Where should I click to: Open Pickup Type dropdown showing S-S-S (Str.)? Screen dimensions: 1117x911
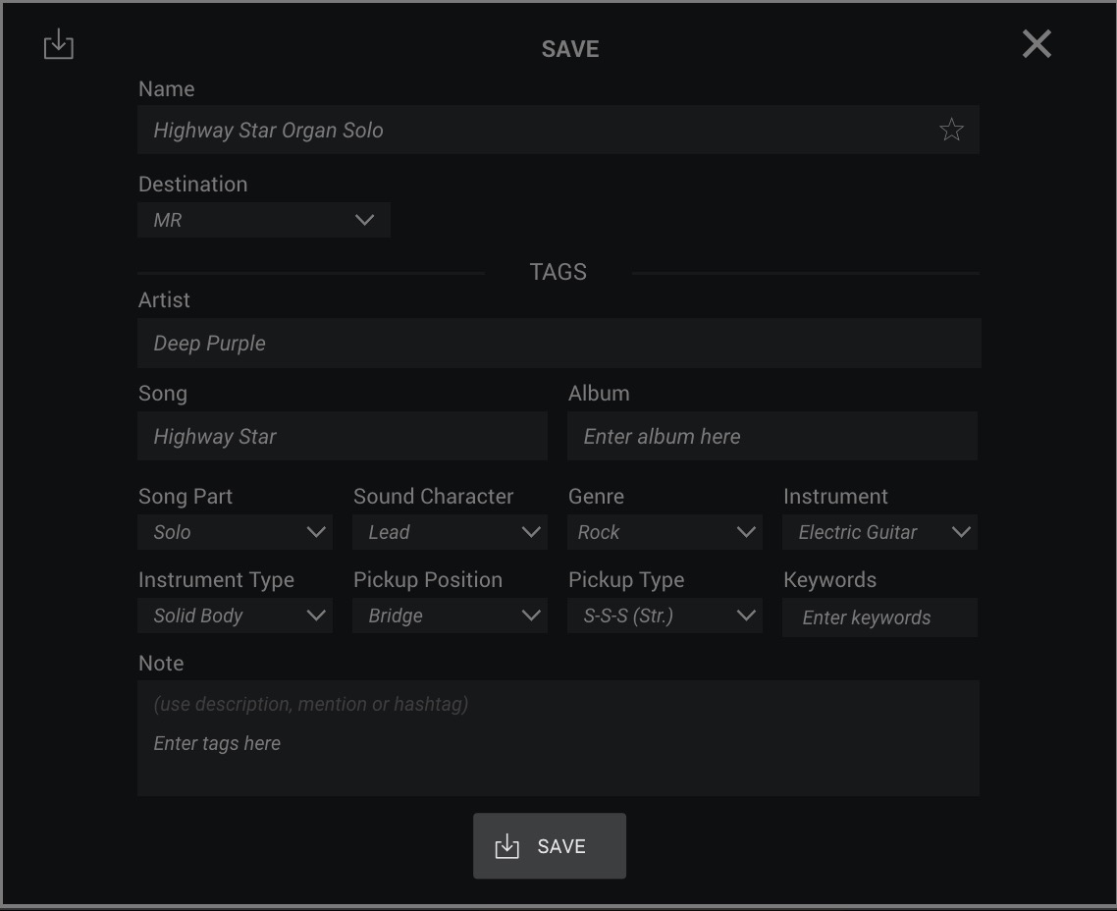point(665,616)
